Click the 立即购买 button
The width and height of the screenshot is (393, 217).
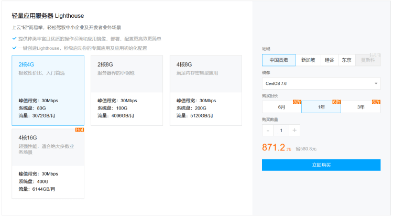[x=321, y=165]
